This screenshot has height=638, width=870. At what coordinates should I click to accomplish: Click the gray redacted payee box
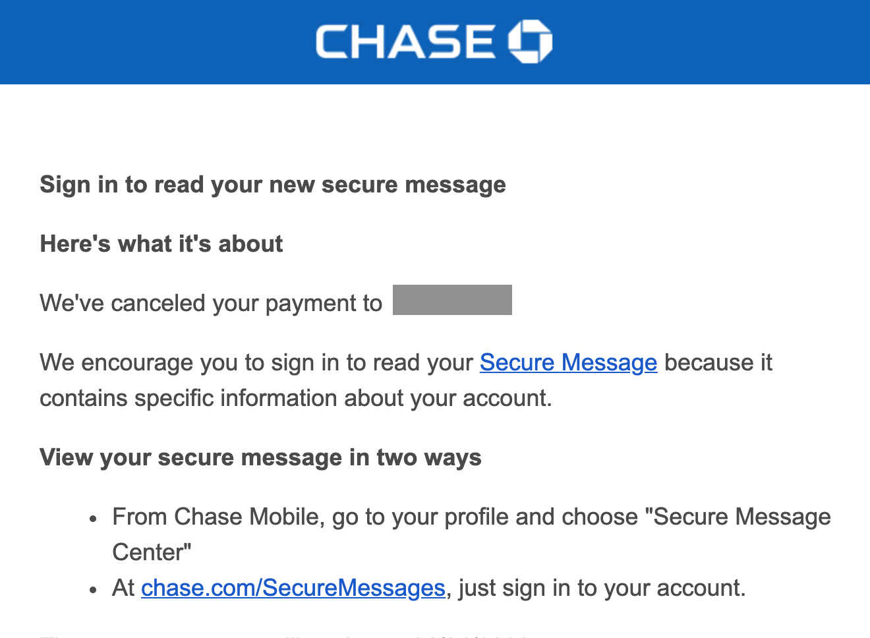(x=452, y=300)
